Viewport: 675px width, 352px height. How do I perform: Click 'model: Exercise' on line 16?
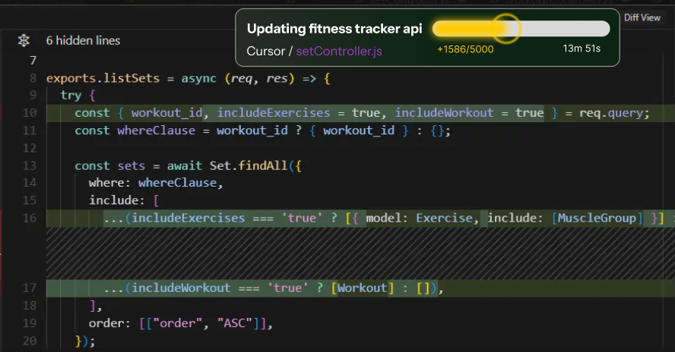[x=420, y=218]
